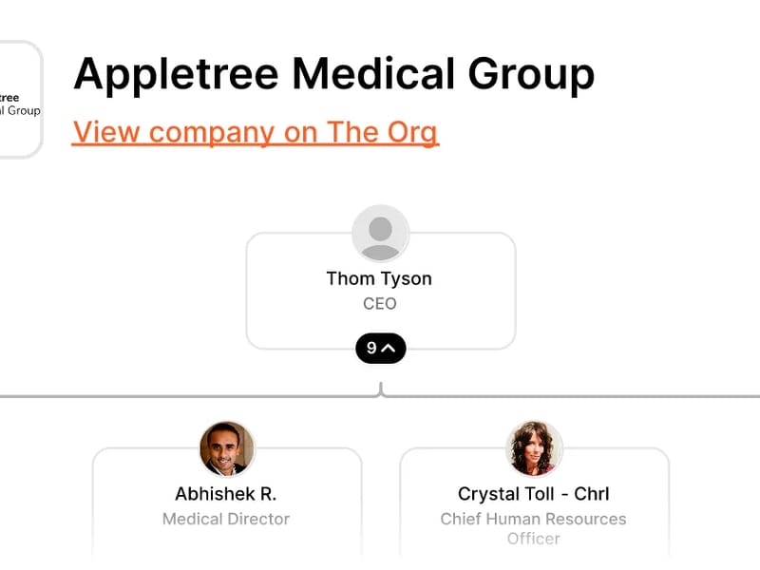Click the name Abhishek R. on his card
760x570 pixels.
pyautogui.click(x=226, y=493)
